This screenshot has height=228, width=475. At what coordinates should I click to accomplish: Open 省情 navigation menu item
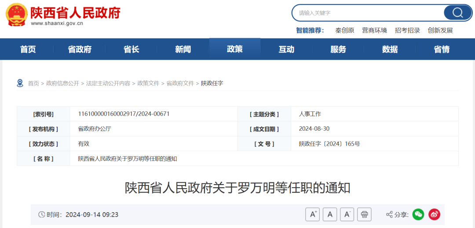[x=442, y=49]
